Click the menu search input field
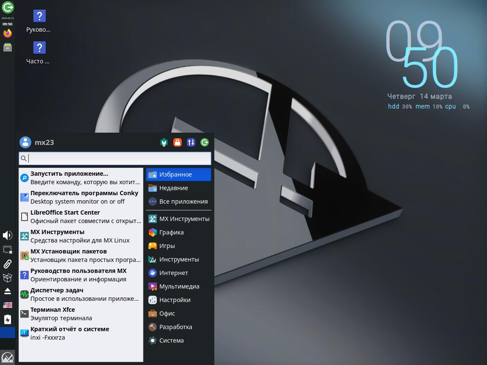Image resolution: width=487 pixels, height=365 pixels. (x=118, y=158)
